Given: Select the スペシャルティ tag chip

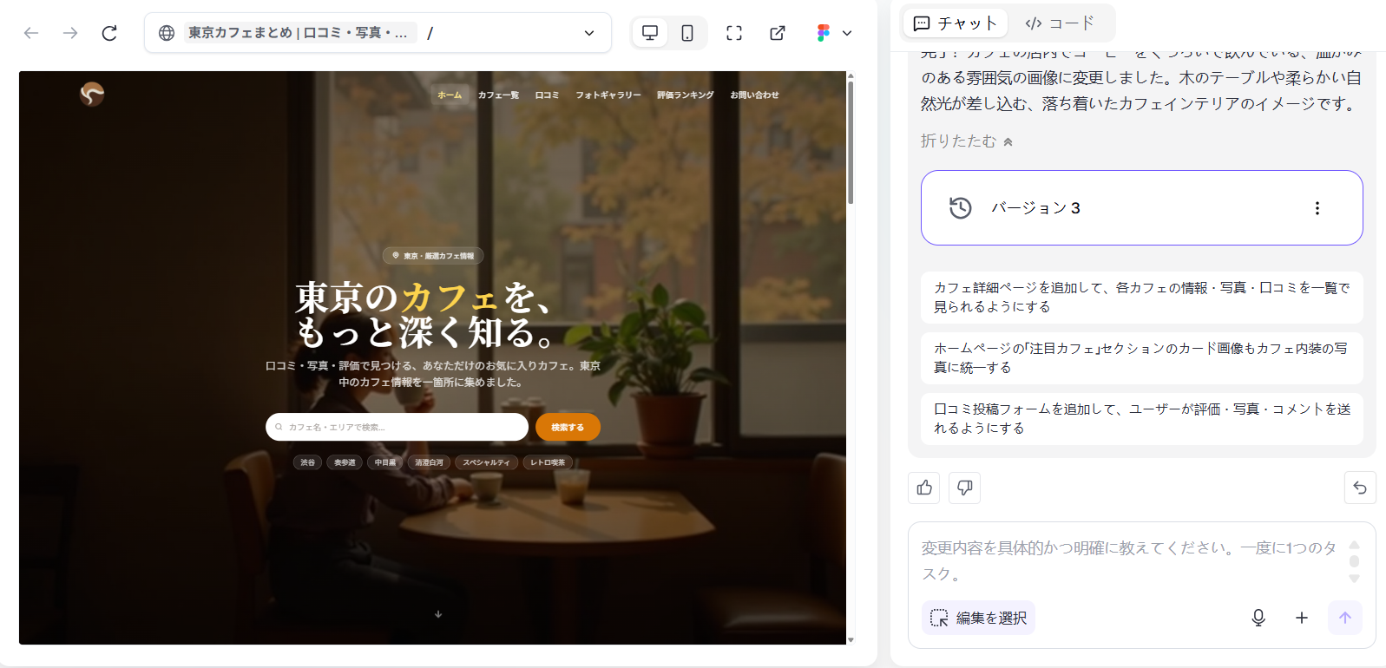Looking at the screenshot, I should (486, 462).
